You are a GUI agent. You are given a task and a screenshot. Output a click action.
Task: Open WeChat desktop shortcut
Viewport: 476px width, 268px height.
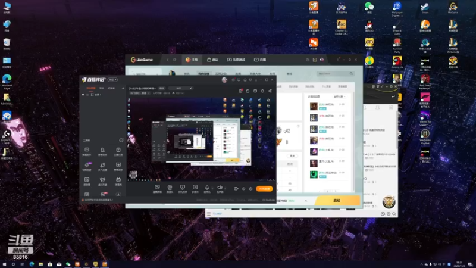pos(369,8)
